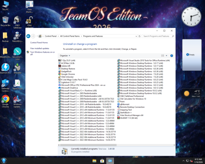Select Adobe AIR program entry

pyautogui.click(x=64, y=66)
